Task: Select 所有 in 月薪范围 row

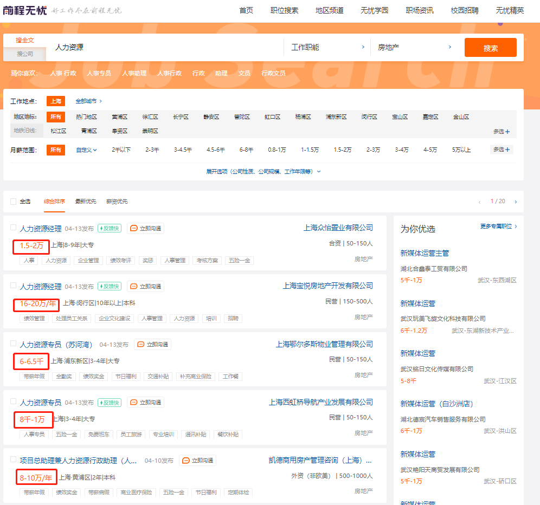Action: 56,150
